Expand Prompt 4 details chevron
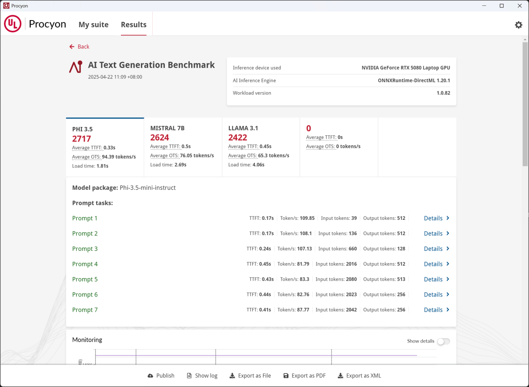 (x=448, y=264)
